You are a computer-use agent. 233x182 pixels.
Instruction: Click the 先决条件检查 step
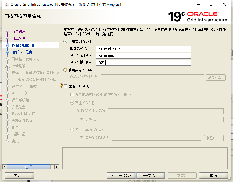pyautogui.click(x=22, y=120)
